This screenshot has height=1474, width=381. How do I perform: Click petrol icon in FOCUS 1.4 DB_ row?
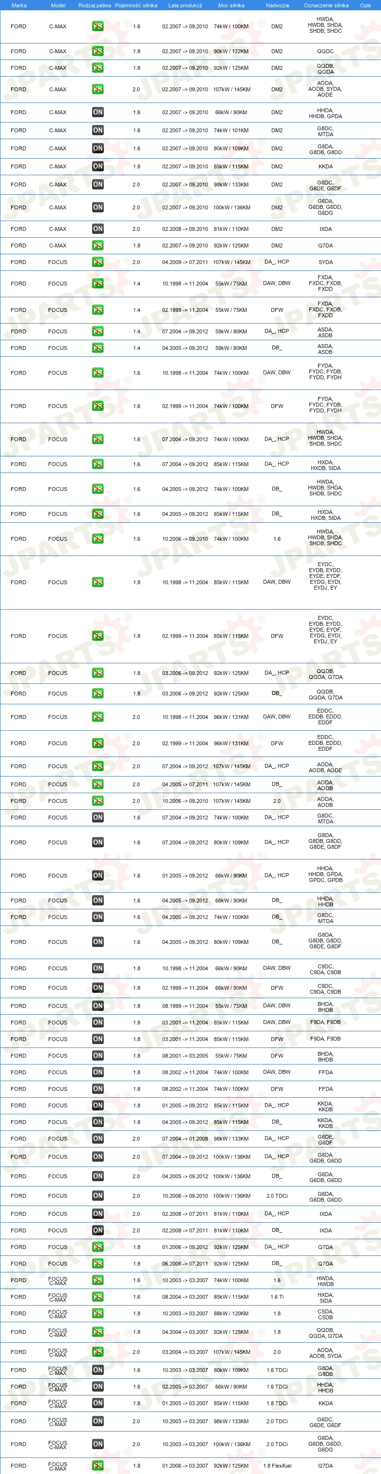(97, 348)
